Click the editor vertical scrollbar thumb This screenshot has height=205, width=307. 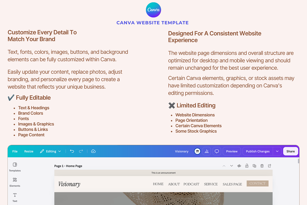click(298, 161)
